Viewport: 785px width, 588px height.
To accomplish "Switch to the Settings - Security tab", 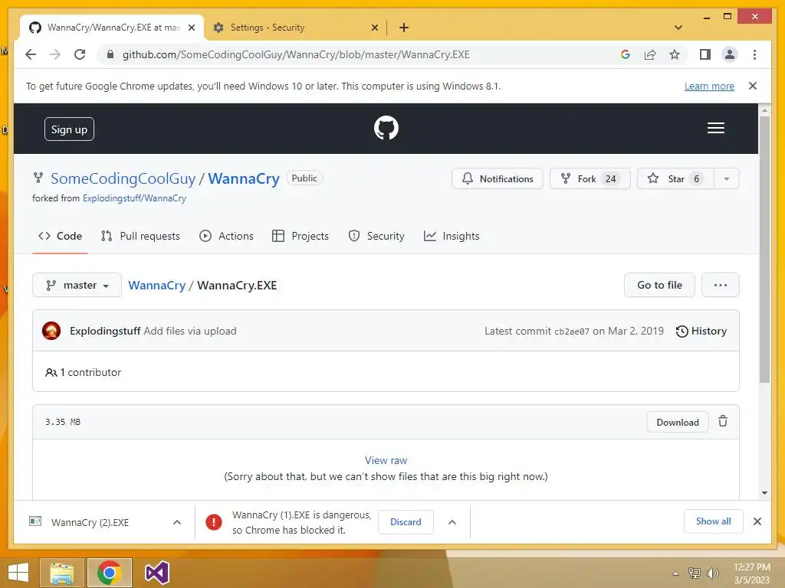I will tap(295, 28).
